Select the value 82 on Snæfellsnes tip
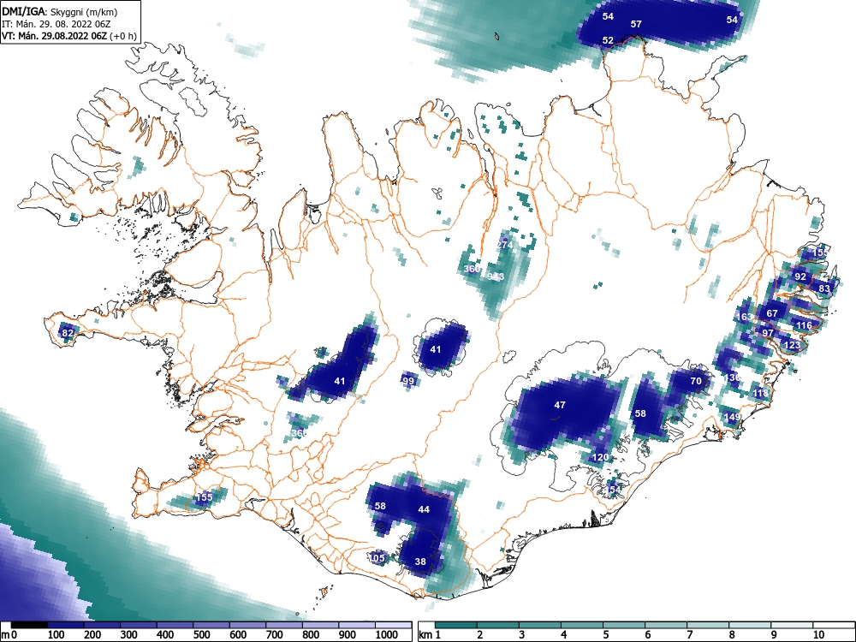This screenshot has height=642, width=856. pos(67,333)
